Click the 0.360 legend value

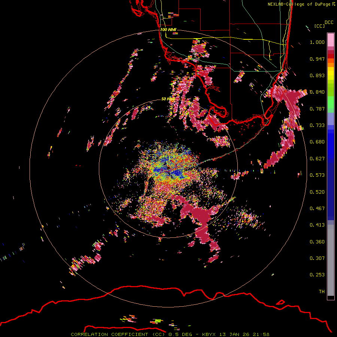(317, 242)
